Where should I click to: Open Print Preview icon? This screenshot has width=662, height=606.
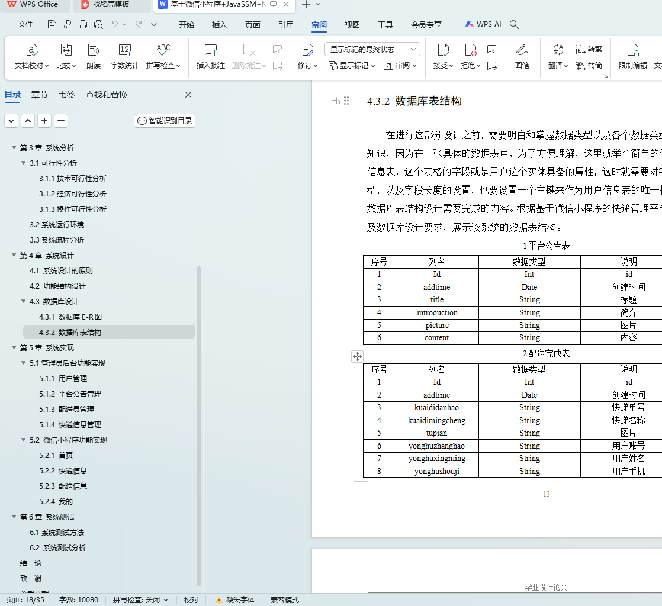98,24
